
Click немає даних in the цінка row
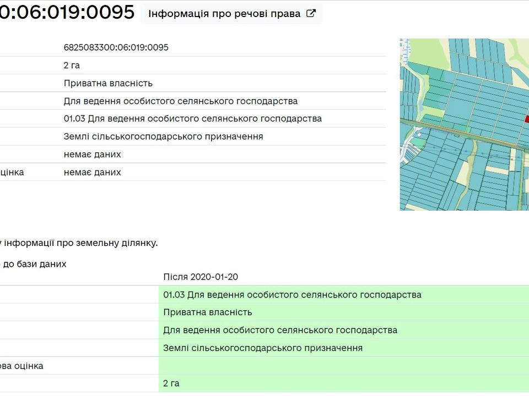(92, 172)
